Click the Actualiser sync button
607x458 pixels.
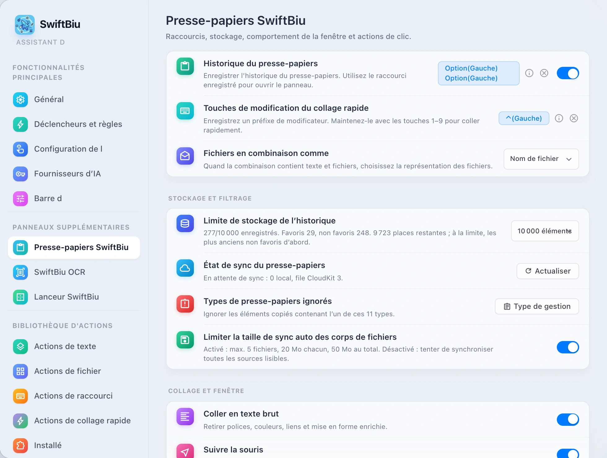point(548,271)
